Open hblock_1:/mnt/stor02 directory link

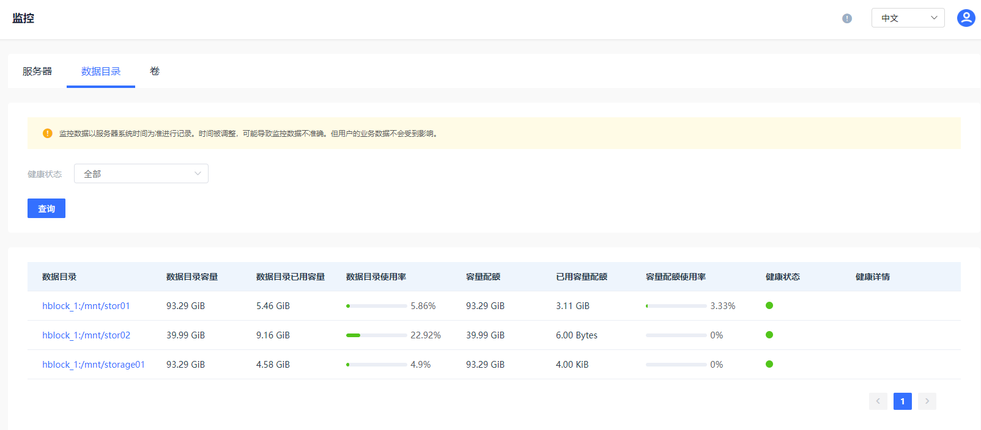pyautogui.click(x=86, y=335)
